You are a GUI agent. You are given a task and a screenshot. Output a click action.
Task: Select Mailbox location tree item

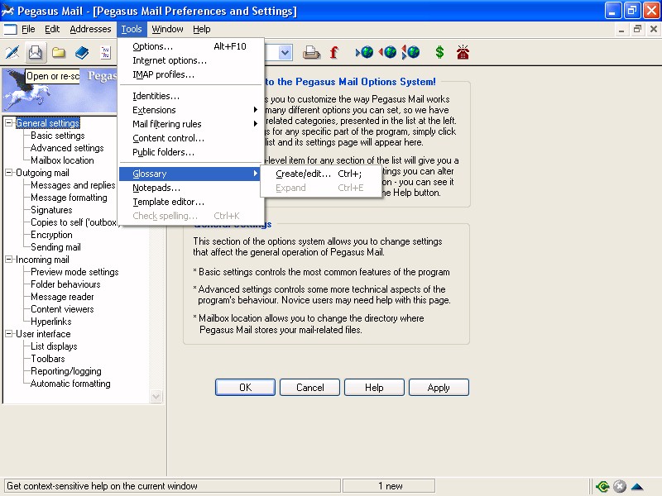(62, 160)
